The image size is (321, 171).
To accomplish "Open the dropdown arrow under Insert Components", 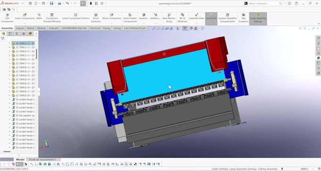I will click(x=25, y=23).
